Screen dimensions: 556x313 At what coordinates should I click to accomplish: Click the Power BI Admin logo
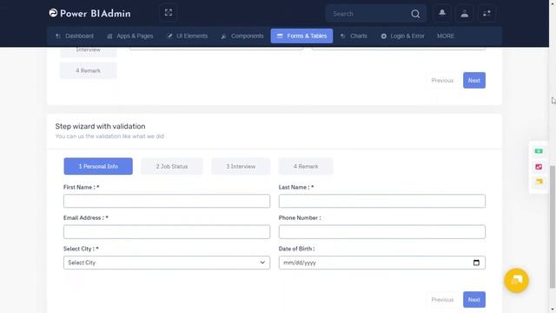[x=89, y=14]
